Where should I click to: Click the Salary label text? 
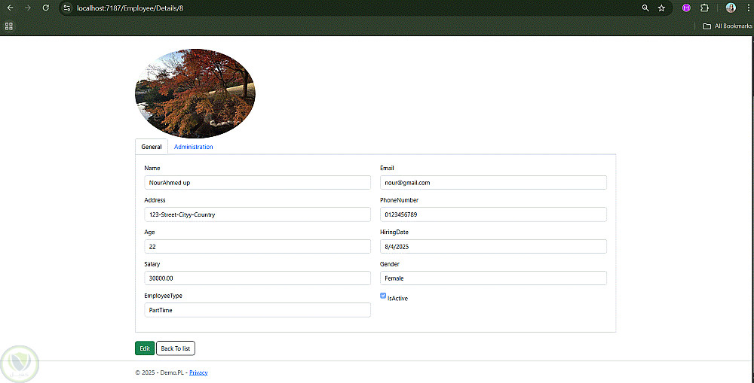(x=152, y=264)
